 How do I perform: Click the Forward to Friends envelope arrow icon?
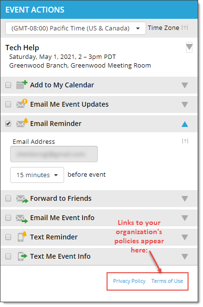pos(22,199)
